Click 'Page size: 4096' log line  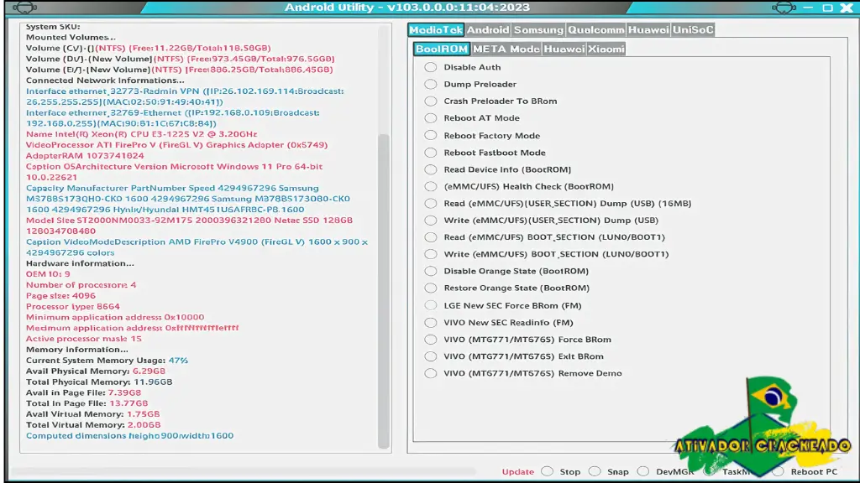point(60,296)
